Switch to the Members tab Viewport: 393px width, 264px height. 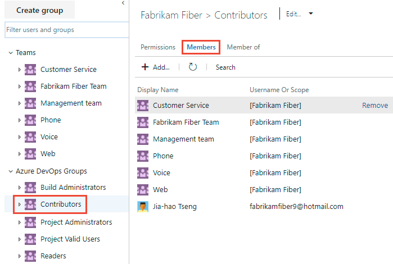point(201,47)
